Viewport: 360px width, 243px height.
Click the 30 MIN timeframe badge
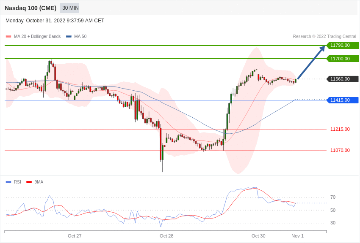69,8
